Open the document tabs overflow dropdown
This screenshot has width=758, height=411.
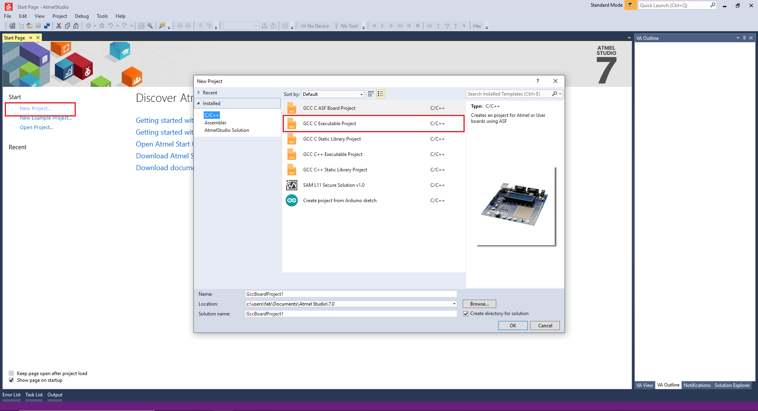629,38
